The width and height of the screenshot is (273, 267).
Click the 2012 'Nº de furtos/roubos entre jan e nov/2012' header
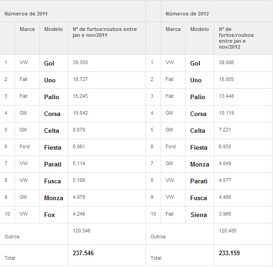(236, 38)
